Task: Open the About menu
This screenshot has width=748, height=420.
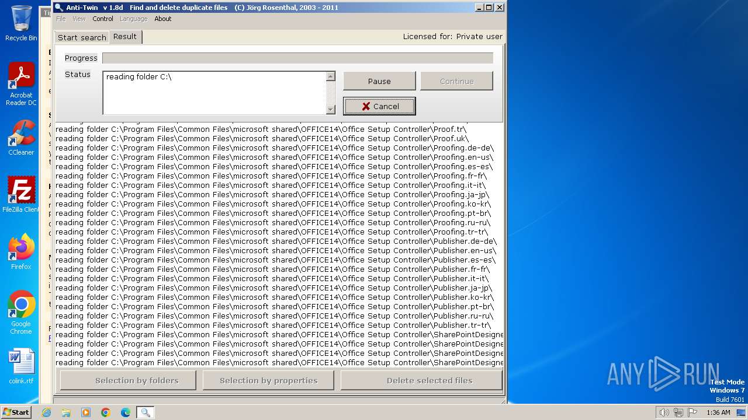Action: pyautogui.click(x=163, y=19)
